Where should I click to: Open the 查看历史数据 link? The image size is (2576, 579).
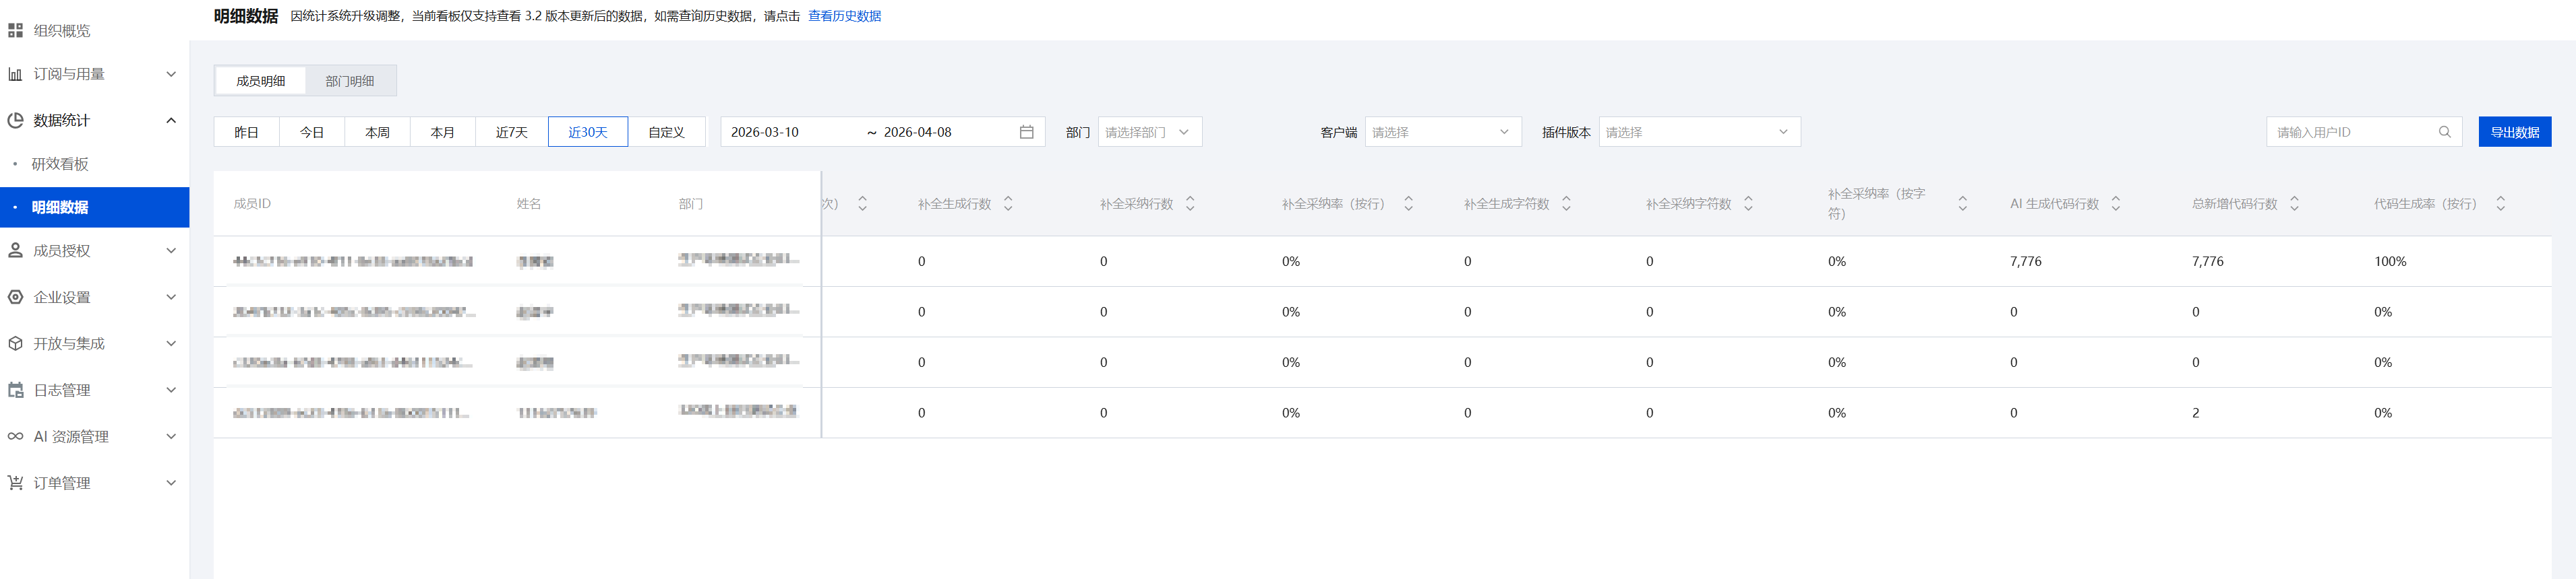tap(844, 16)
